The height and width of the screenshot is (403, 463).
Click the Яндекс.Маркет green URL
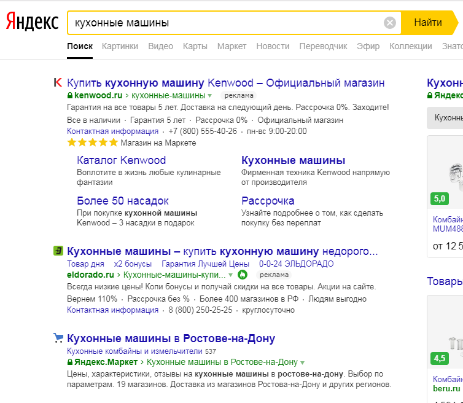(x=106, y=362)
